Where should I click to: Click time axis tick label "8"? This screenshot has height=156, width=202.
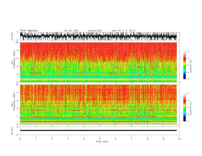pos(147,139)
